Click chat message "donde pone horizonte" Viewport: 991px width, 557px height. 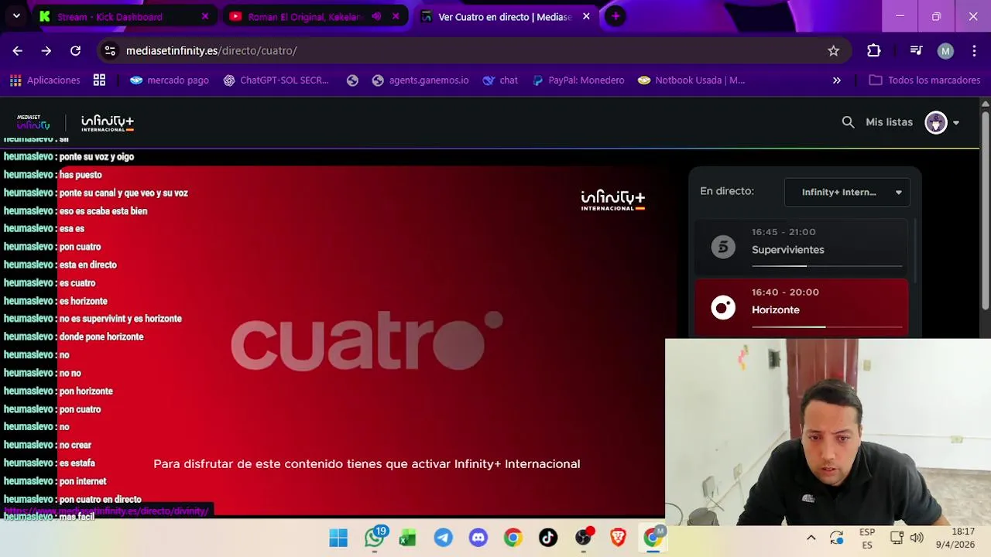pos(101,337)
